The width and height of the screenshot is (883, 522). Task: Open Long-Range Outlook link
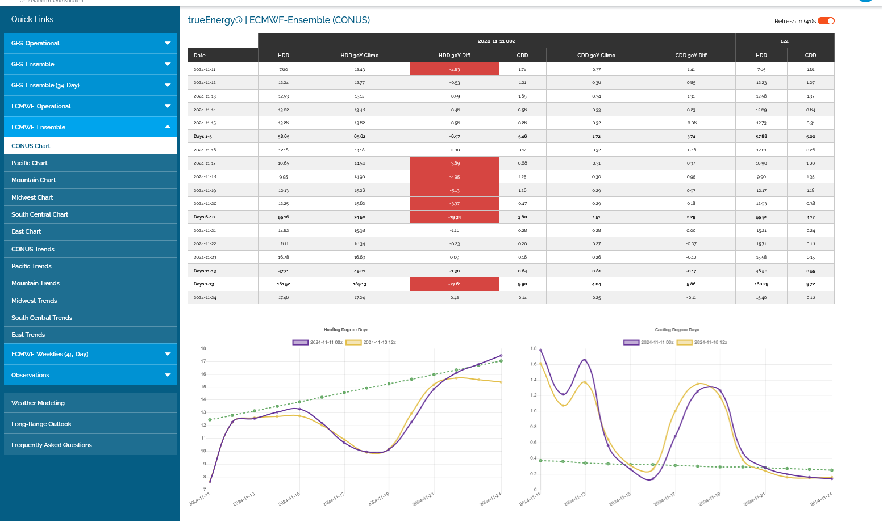(x=90, y=424)
